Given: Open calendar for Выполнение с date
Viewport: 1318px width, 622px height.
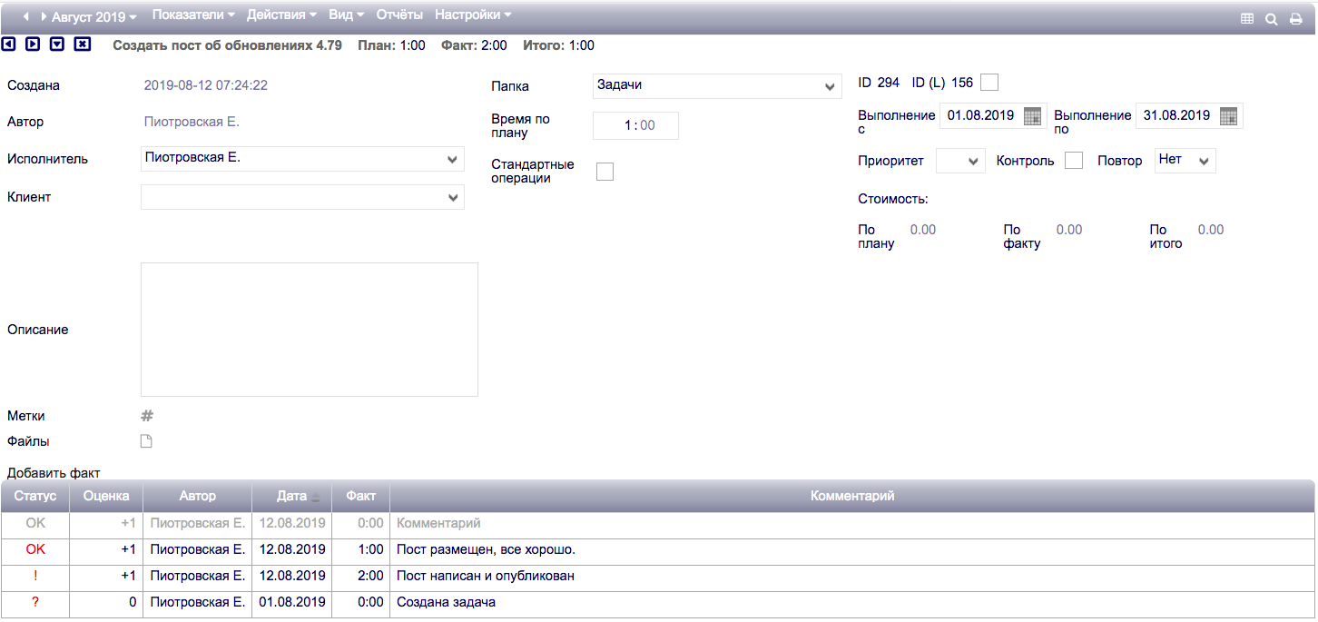Looking at the screenshot, I should point(1032,116).
